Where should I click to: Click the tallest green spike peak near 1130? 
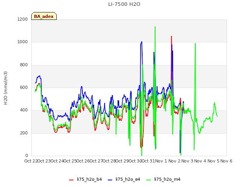[155, 27]
